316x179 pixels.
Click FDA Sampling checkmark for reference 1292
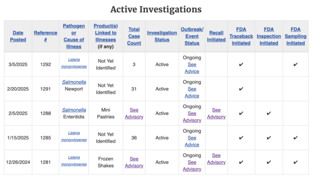295,65
